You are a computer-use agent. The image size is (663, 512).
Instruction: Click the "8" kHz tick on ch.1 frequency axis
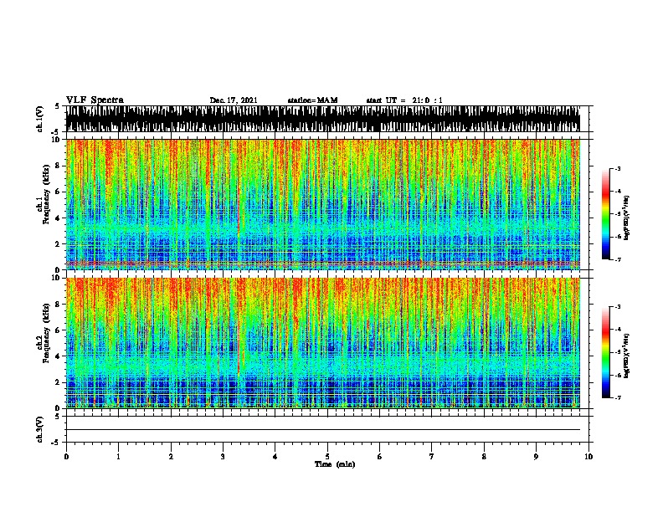pos(59,166)
